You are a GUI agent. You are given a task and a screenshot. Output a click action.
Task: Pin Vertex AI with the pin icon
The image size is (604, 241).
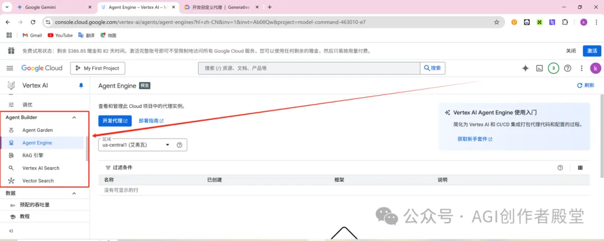81,86
